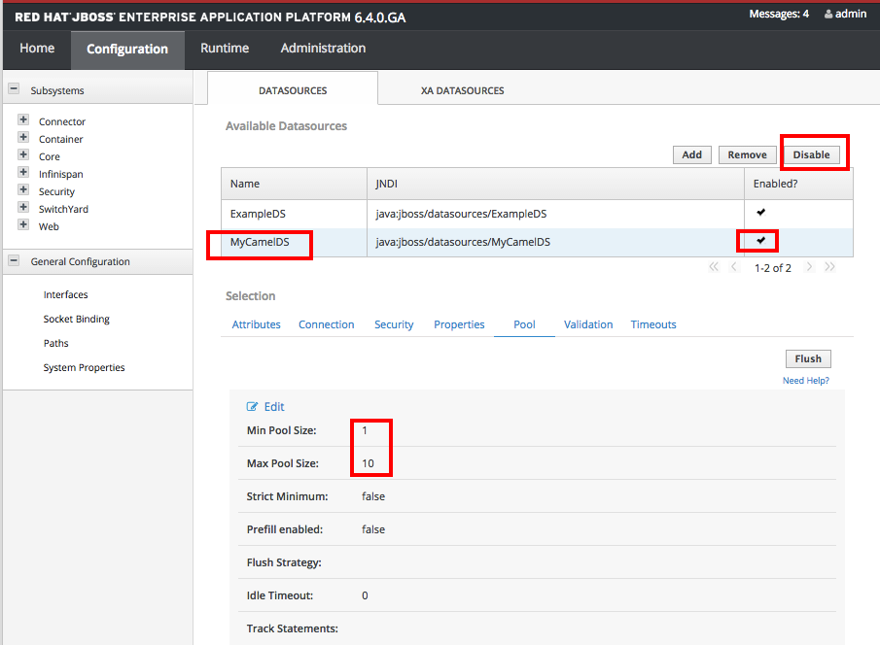This screenshot has width=880, height=645.
Task: Click the Edit pencil icon in Pool section
Action: (x=252, y=407)
